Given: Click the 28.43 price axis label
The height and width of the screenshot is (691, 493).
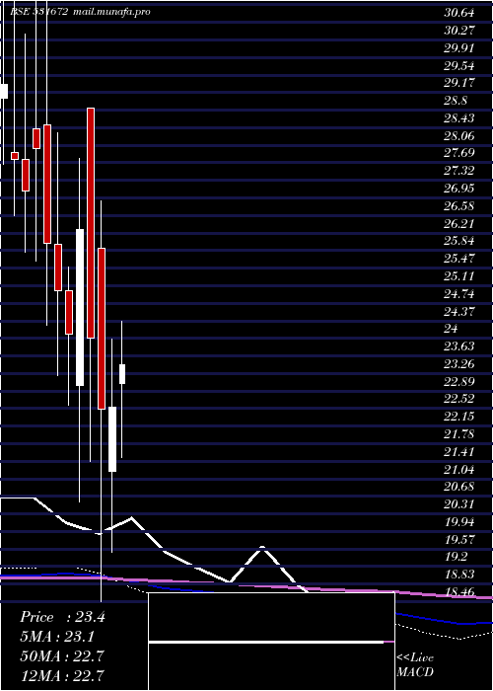Looking at the screenshot, I should click(459, 118).
